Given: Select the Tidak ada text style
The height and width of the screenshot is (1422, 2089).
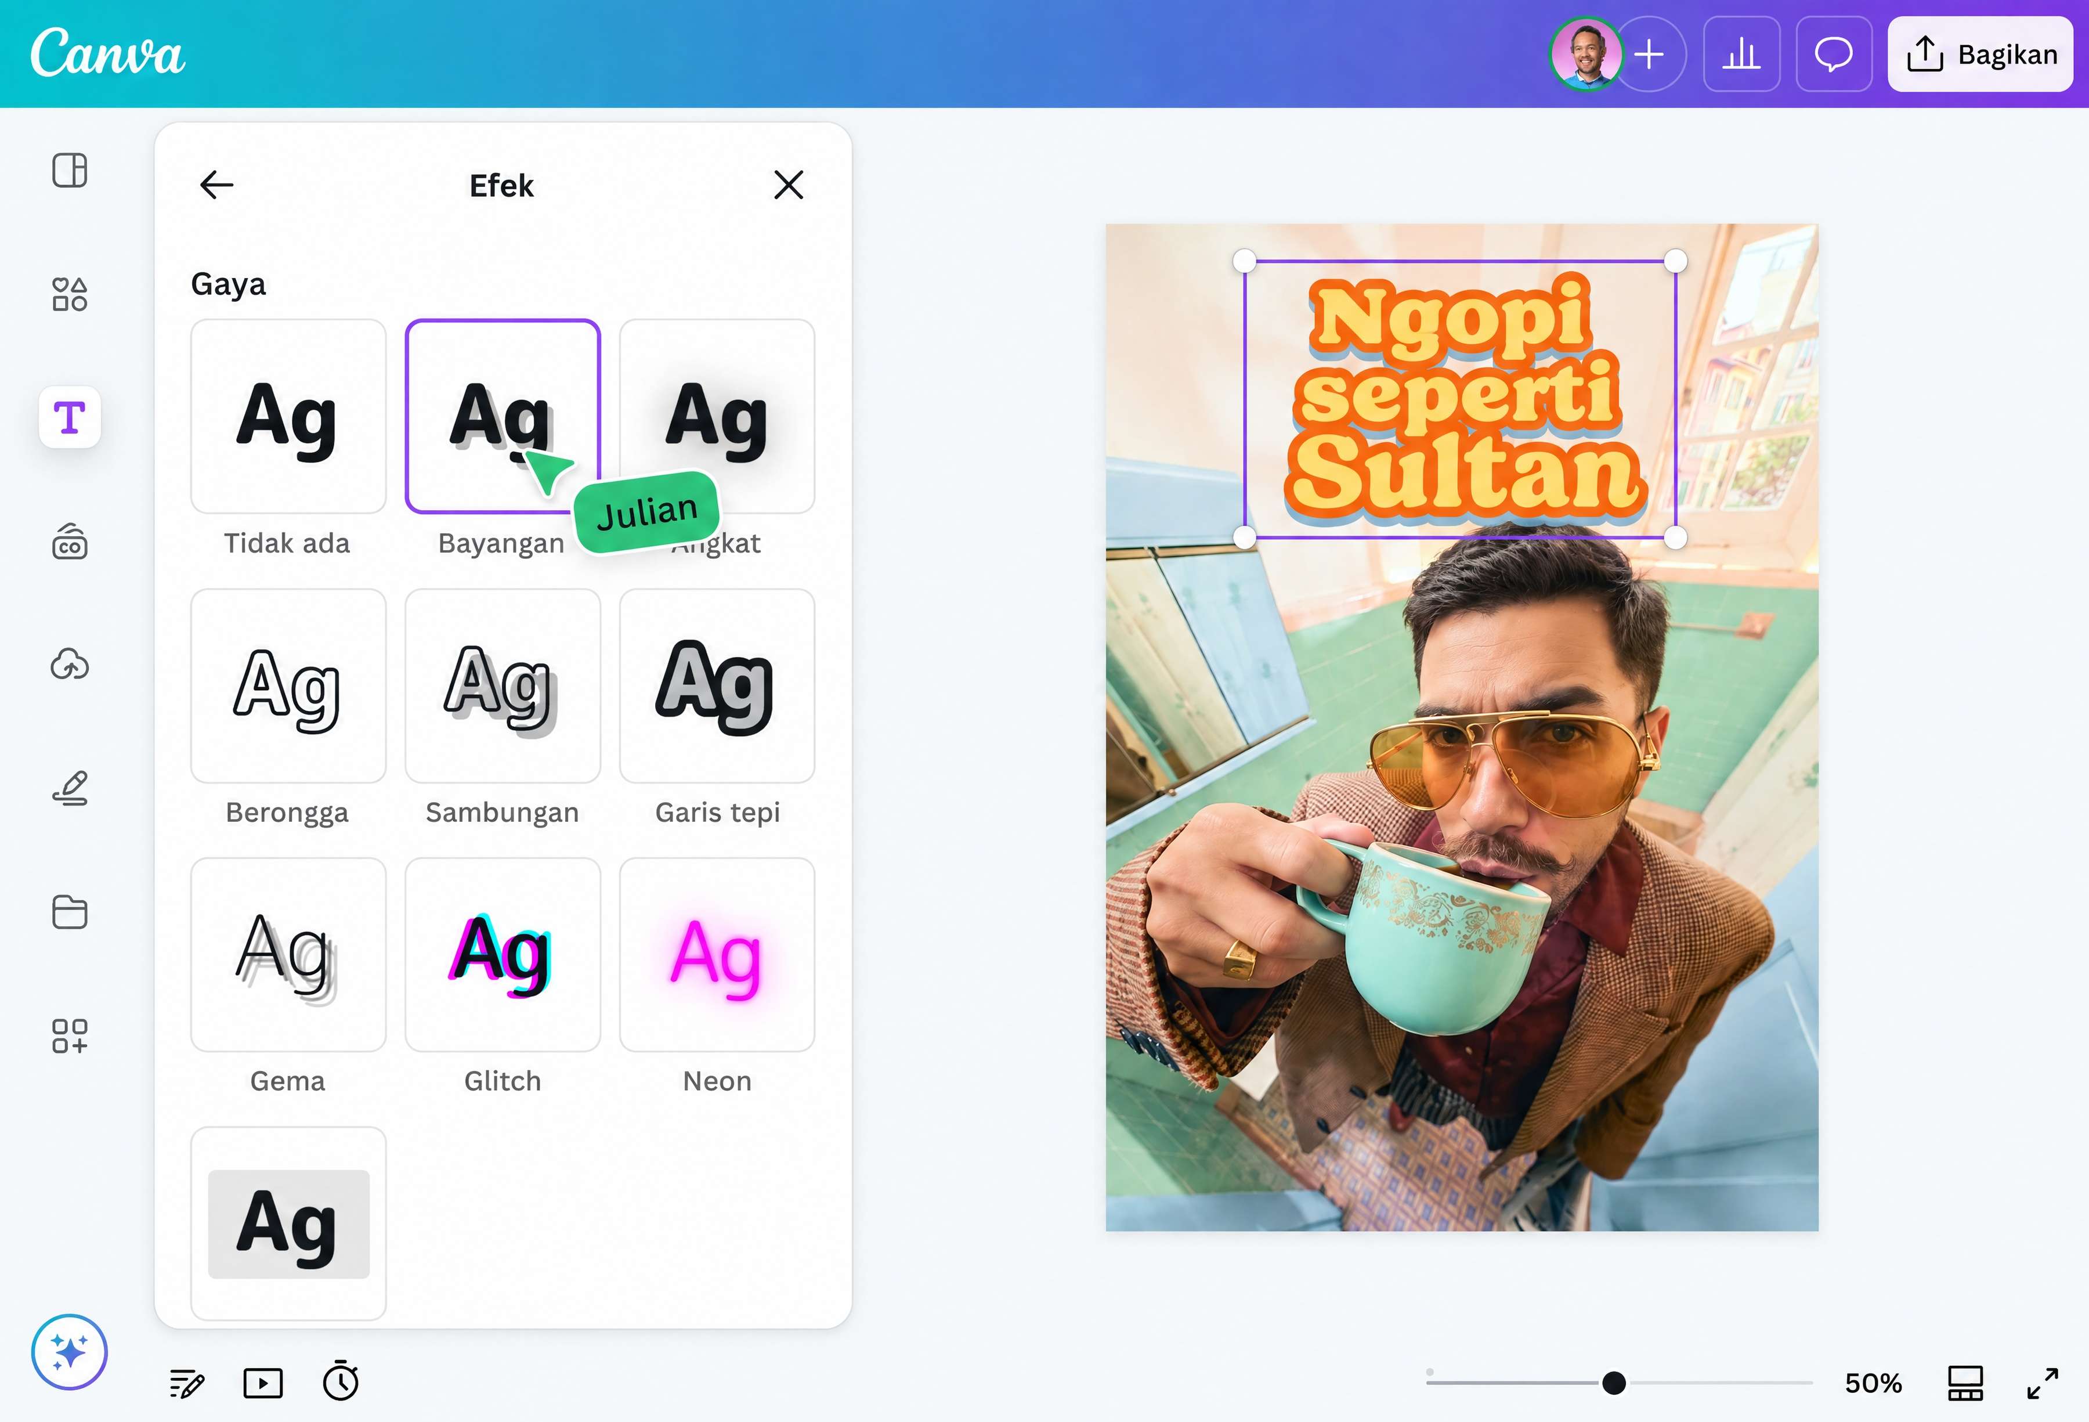Looking at the screenshot, I should click(x=288, y=416).
